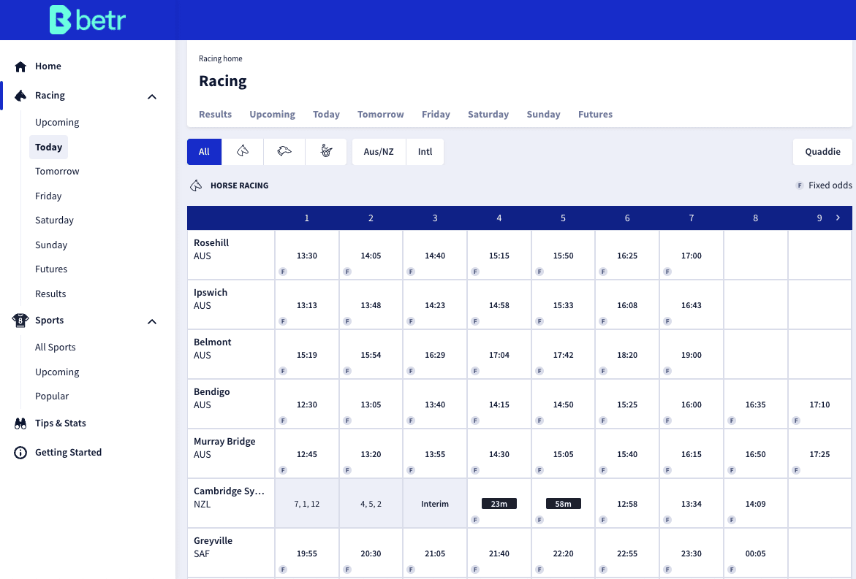This screenshot has width=856, height=579.
Task: Switch to the Today tab in Racing header
Action: pyautogui.click(x=327, y=115)
